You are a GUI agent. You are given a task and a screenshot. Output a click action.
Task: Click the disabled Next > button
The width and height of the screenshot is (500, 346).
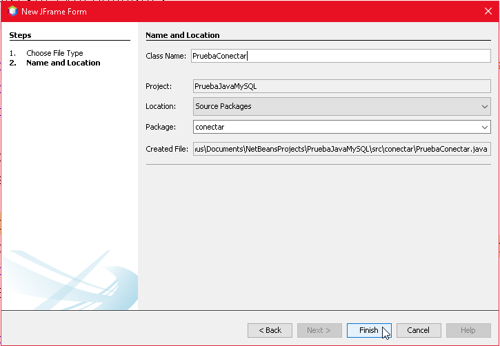[319, 330]
